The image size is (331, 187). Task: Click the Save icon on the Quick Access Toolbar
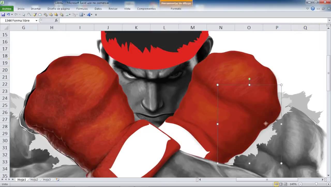coord(3,15)
